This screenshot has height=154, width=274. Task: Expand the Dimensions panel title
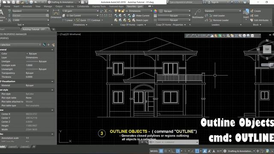[80, 25]
